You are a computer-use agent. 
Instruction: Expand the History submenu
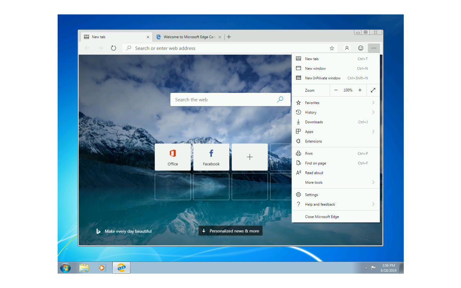click(336, 112)
